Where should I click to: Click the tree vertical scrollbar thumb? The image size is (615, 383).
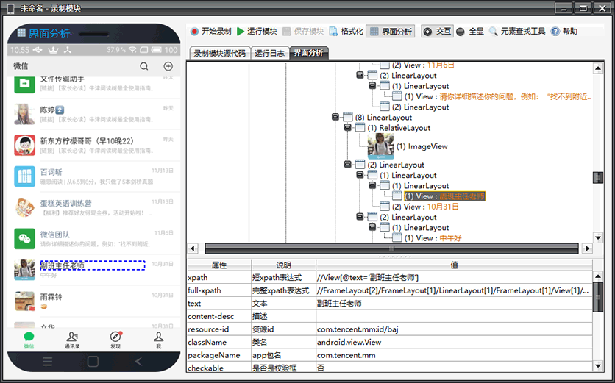tap(598, 177)
